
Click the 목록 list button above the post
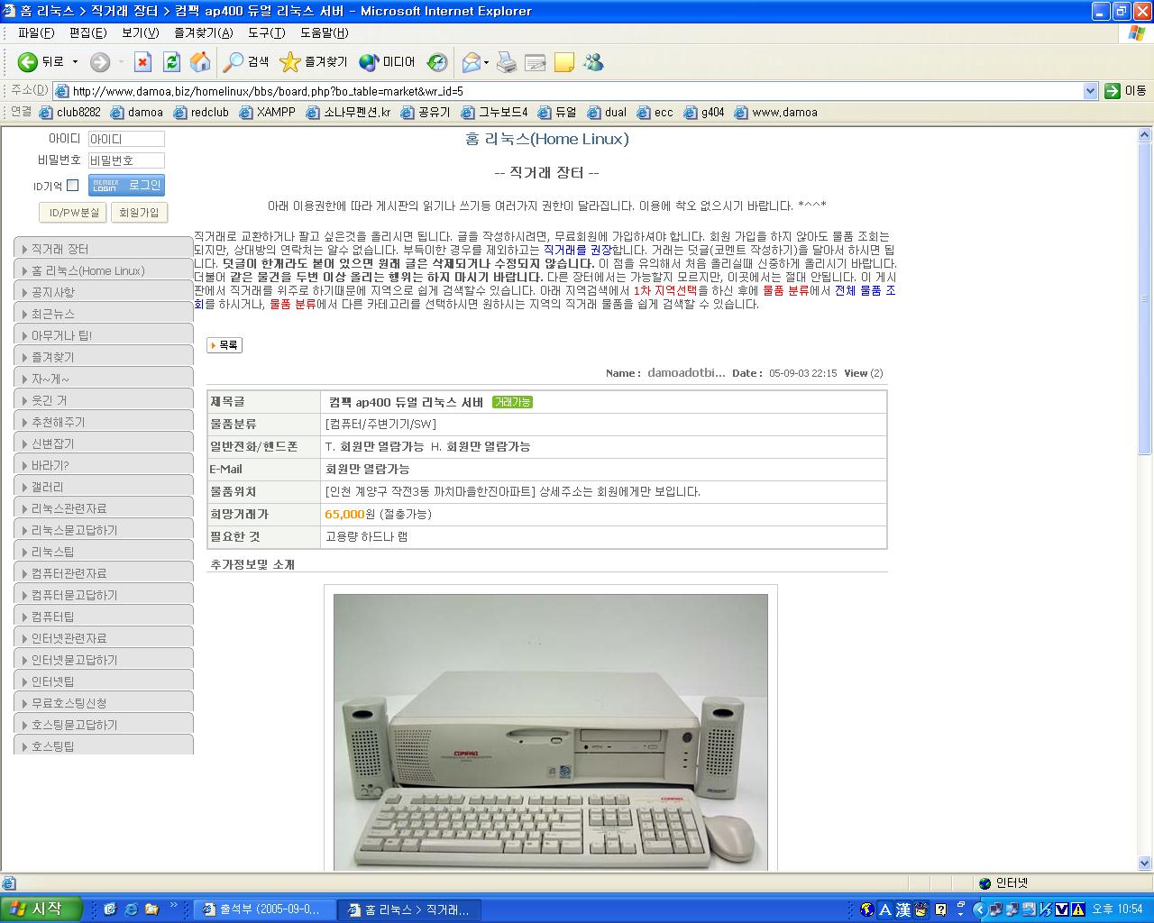coord(224,345)
